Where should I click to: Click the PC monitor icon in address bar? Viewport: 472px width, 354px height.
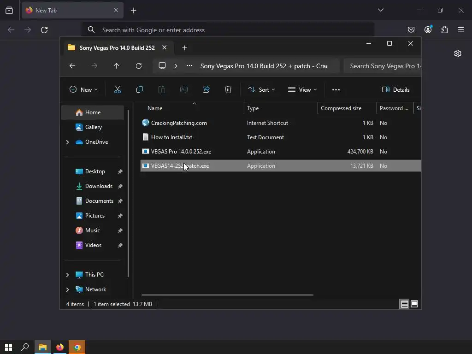click(162, 66)
